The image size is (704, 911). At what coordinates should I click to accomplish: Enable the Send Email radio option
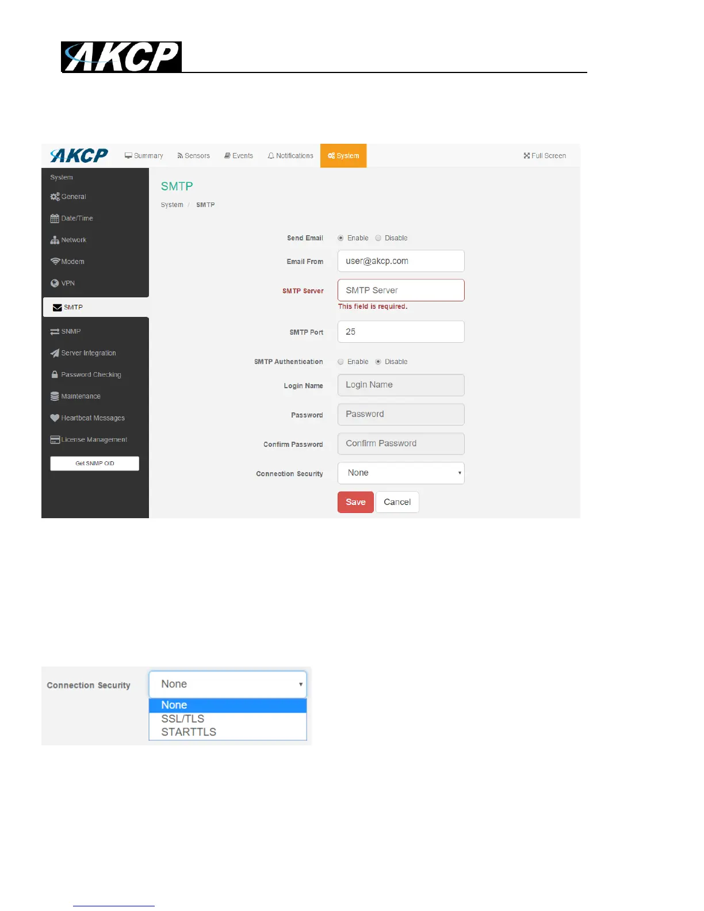tap(340, 238)
